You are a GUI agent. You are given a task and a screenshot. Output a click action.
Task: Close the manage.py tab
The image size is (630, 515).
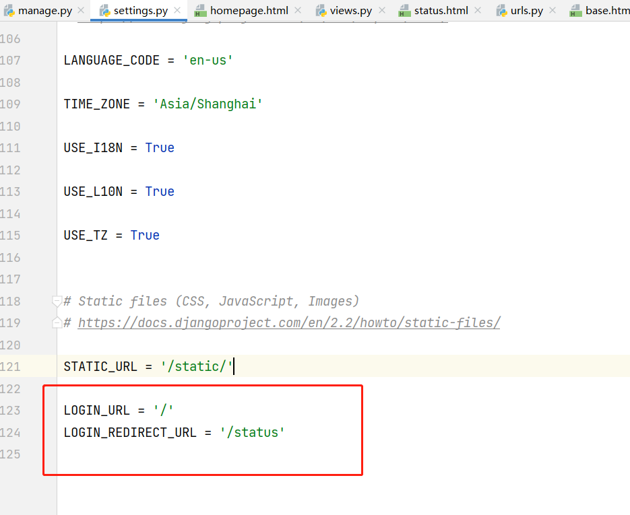point(81,11)
